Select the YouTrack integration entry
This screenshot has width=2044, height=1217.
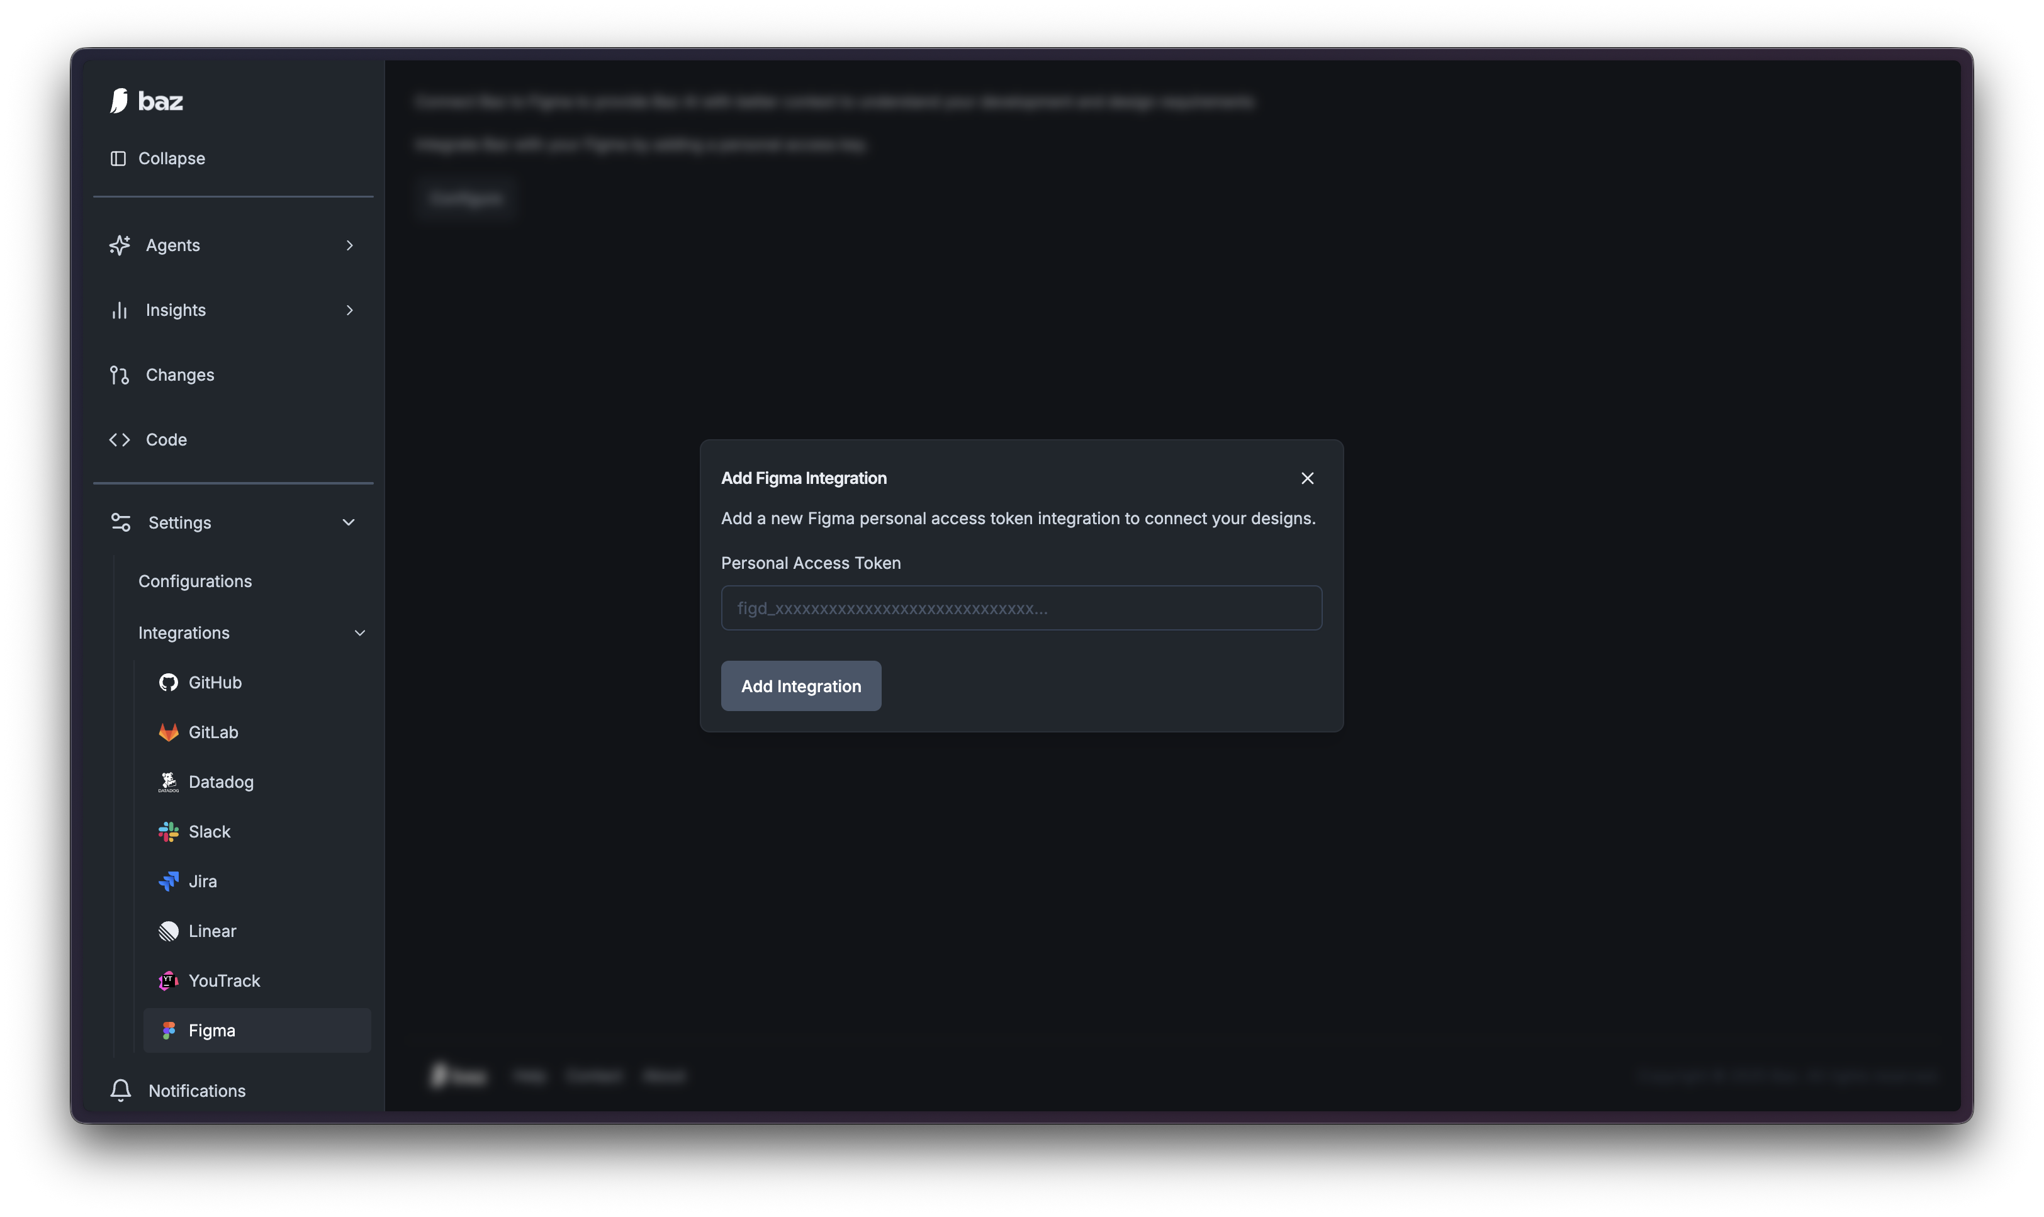257,981
